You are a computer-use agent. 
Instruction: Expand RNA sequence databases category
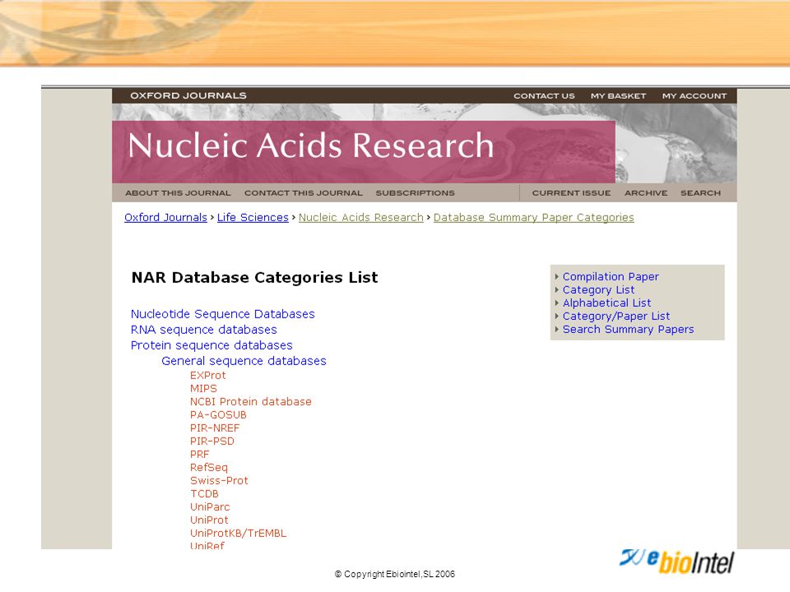(203, 330)
